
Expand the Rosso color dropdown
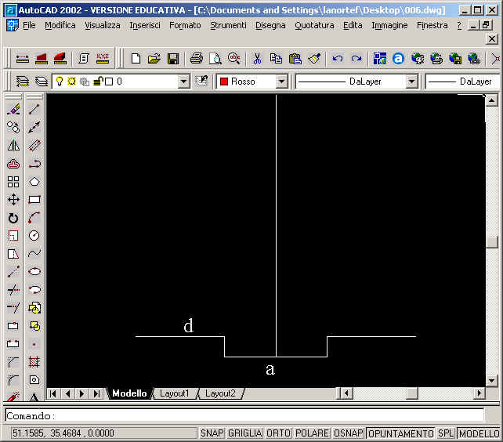coord(281,82)
